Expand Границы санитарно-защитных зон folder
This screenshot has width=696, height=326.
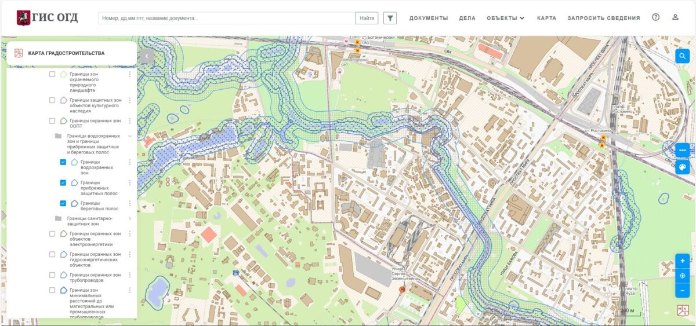click(x=129, y=218)
